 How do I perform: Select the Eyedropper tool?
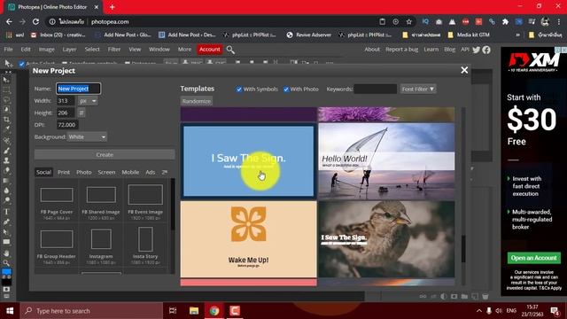6,129
